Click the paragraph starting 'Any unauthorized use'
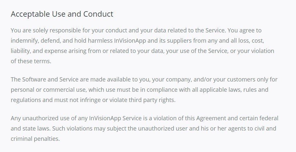 pyautogui.click(x=144, y=128)
